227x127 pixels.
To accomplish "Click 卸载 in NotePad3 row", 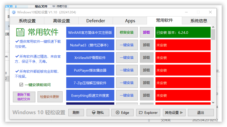I will 146,45.
